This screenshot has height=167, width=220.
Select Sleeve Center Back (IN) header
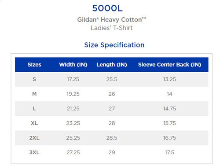pos(169,65)
